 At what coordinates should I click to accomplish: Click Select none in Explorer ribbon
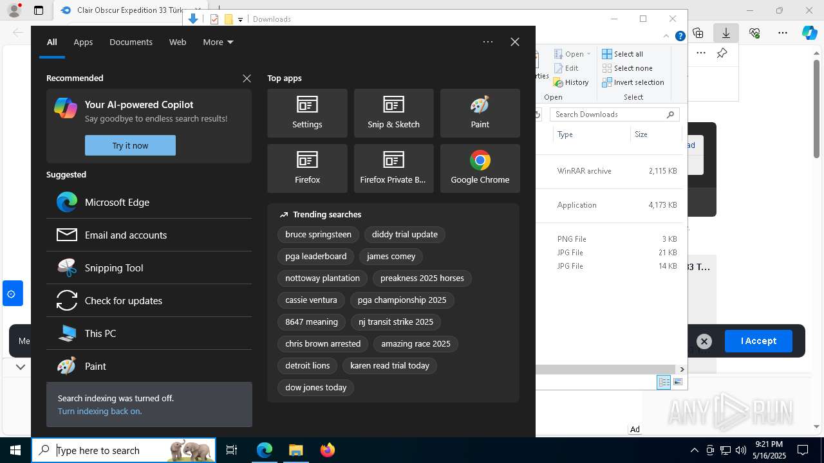click(627, 68)
